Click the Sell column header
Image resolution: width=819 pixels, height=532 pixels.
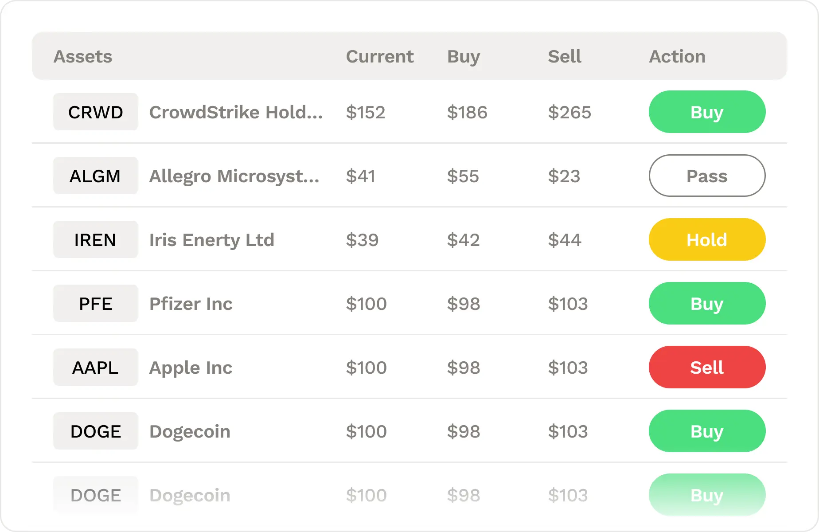click(564, 56)
